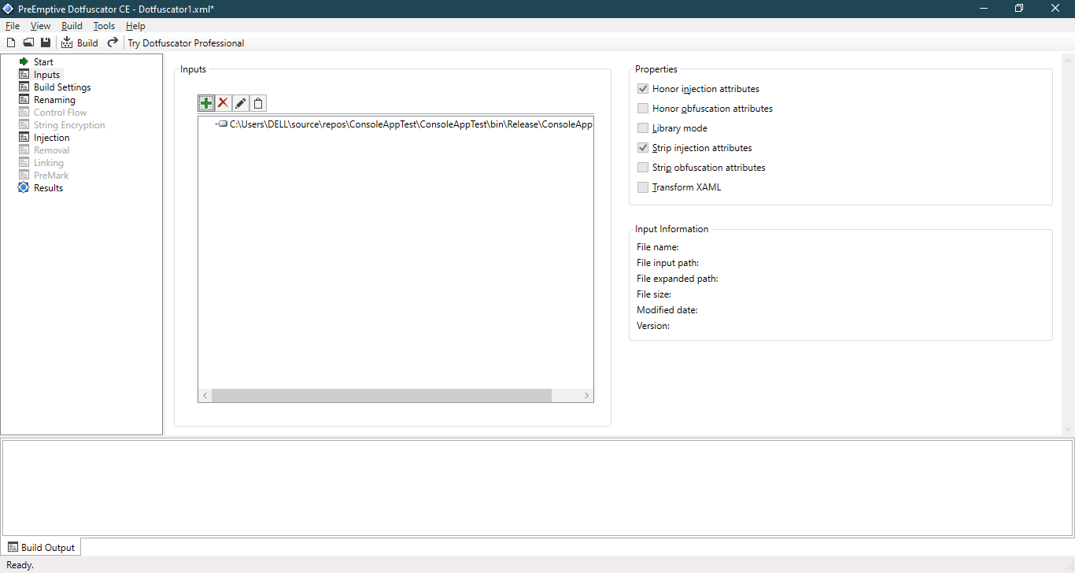Check Transform XAML option
The width and height of the screenshot is (1075, 573).
coord(643,187)
